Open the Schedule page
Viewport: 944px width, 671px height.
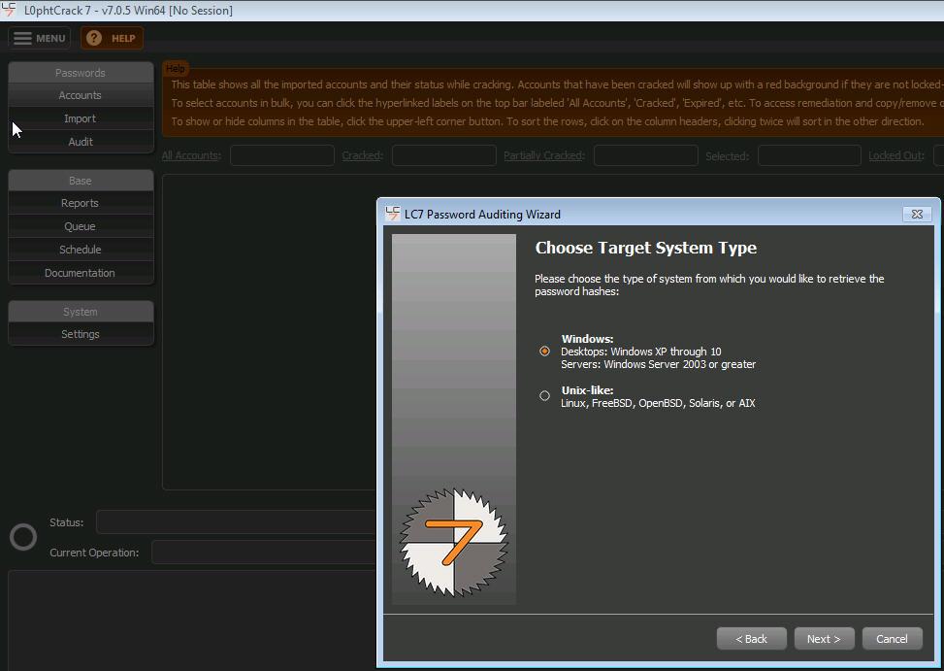coord(81,250)
